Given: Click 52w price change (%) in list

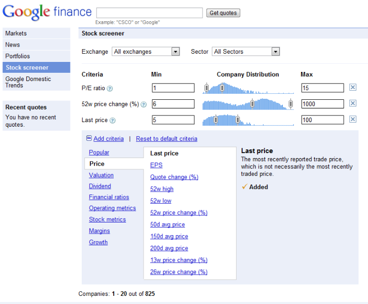Looking at the screenshot, I should [179, 213].
